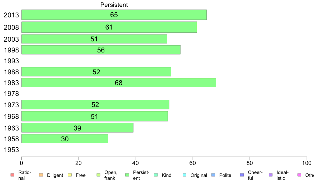Select the 2013 bar showing 65
The height and width of the screenshot is (194, 314).
[114, 14]
